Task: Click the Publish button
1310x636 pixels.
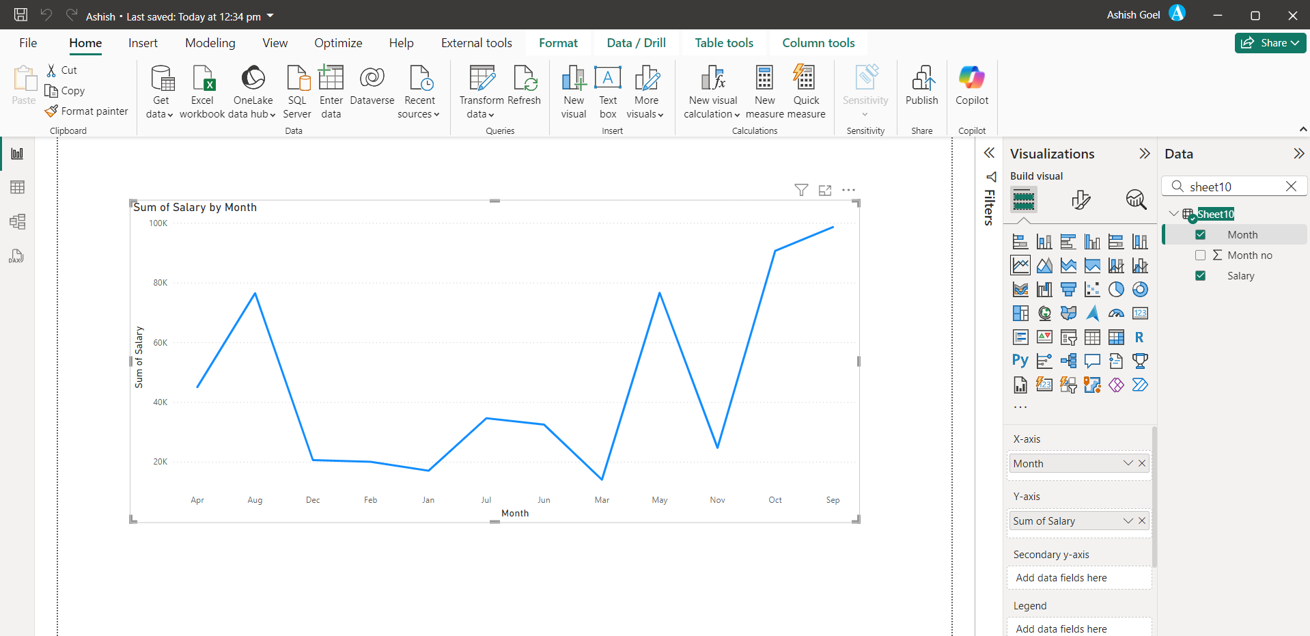Action: (x=921, y=89)
